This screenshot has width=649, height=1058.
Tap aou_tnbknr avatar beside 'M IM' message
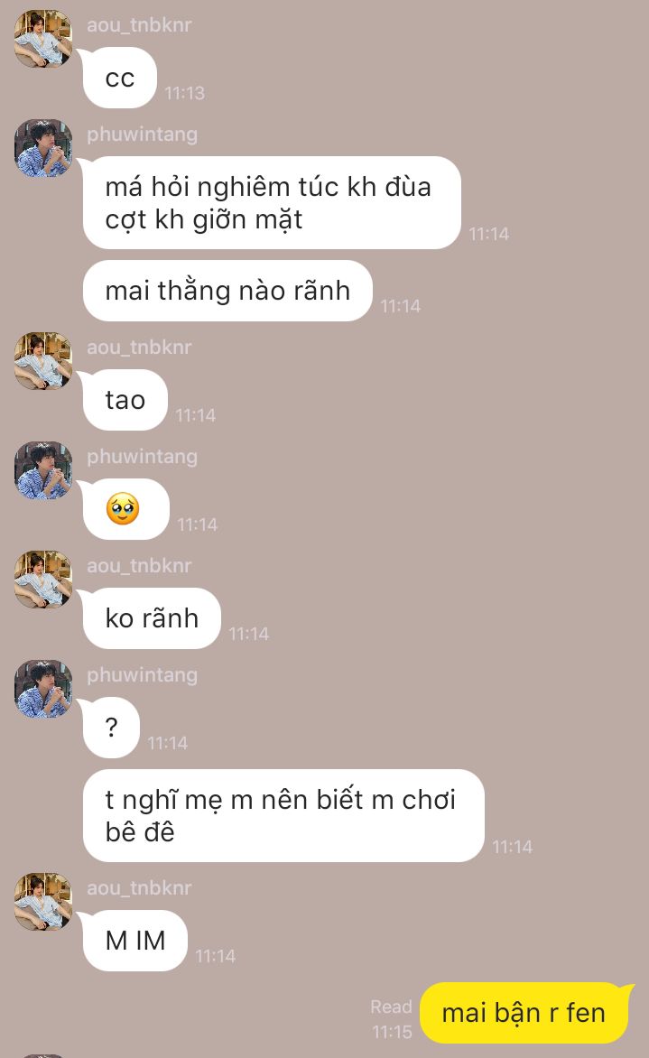pos(43,902)
